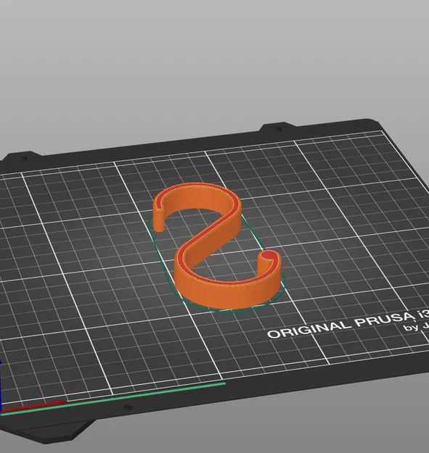The width and height of the screenshot is (429, 453).
Task: Click the rounded red tip of the lower hook
Action: (269, 255)
